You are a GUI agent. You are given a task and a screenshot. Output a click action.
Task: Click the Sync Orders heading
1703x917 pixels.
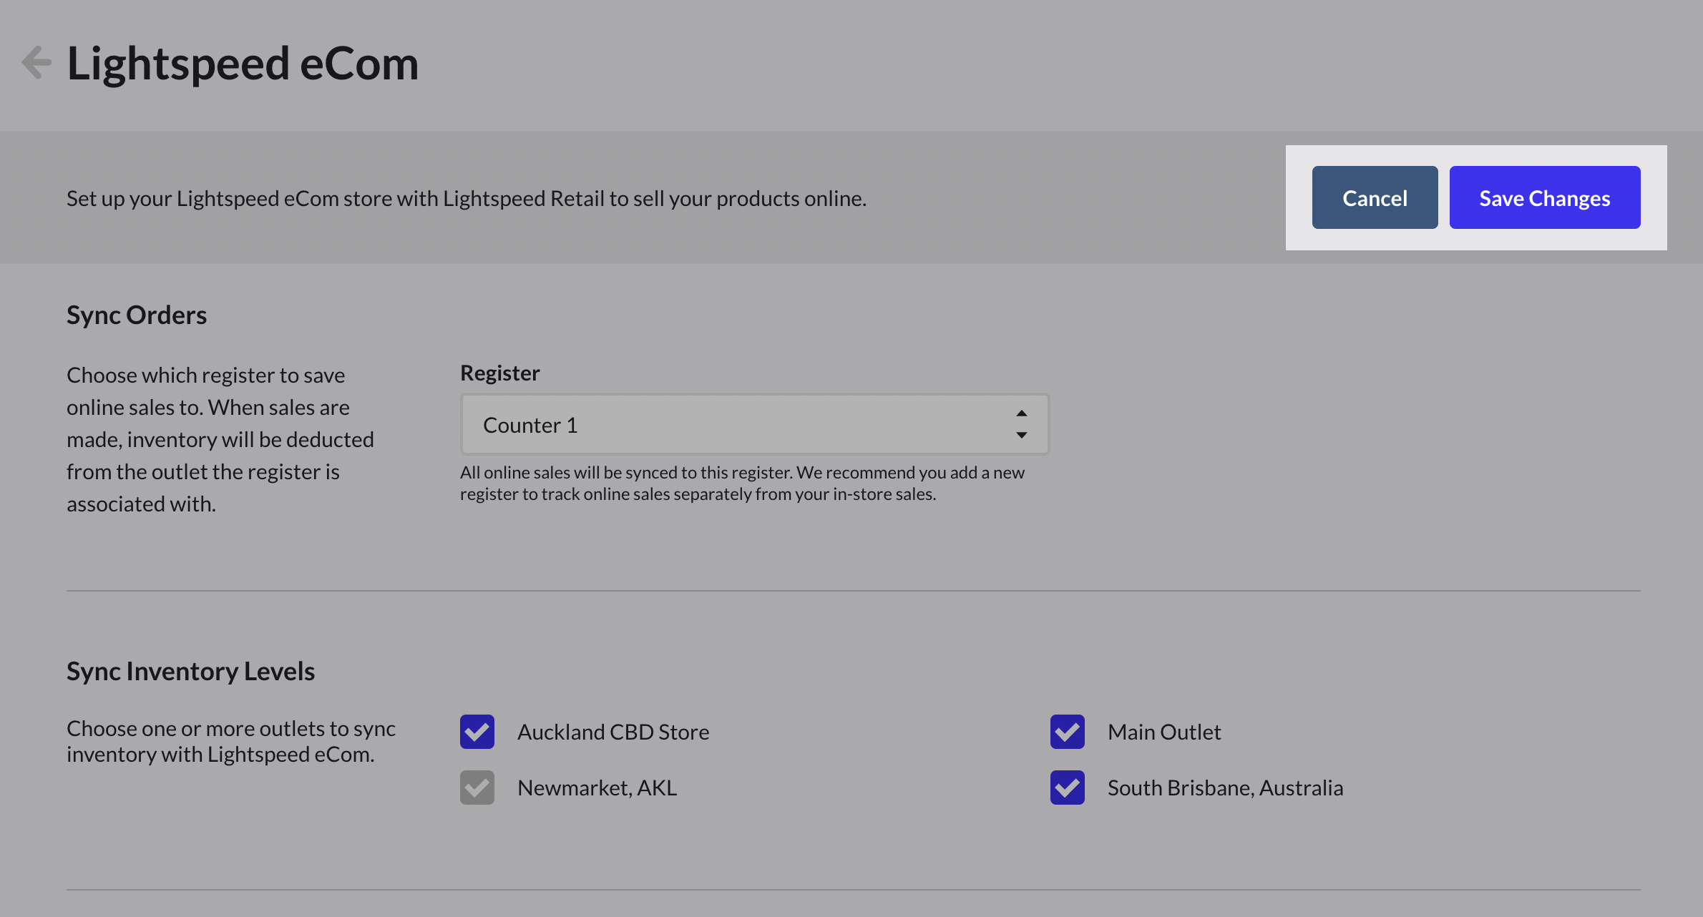coord(137,315)
